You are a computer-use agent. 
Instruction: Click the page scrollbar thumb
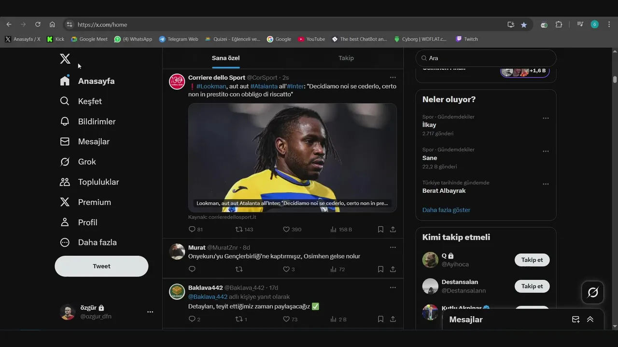pyautogui.click(x=615, y=80)
